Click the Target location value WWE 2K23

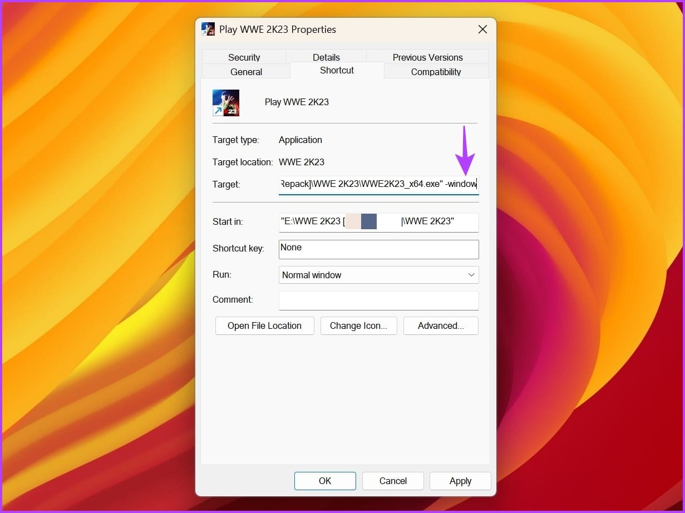pos(302,162)
